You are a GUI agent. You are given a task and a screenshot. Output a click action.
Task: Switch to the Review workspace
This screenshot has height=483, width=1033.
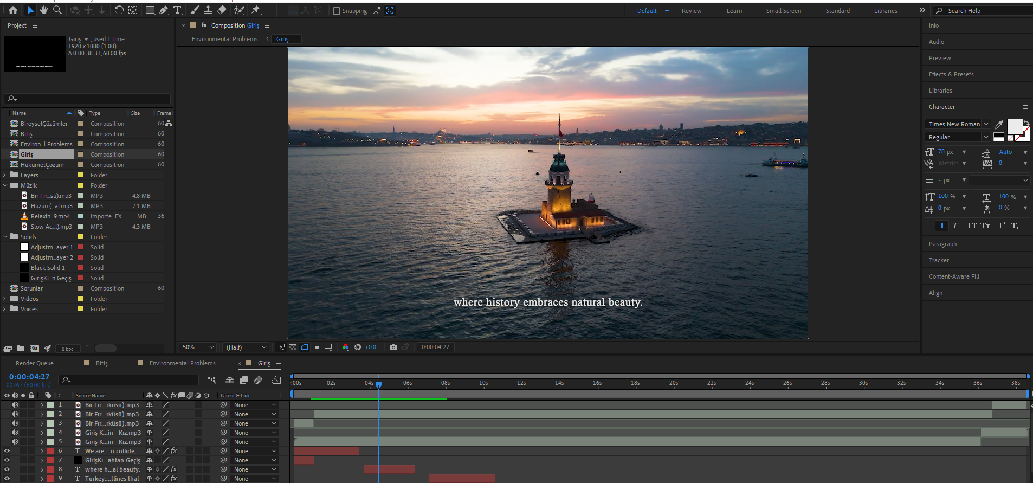692,11
